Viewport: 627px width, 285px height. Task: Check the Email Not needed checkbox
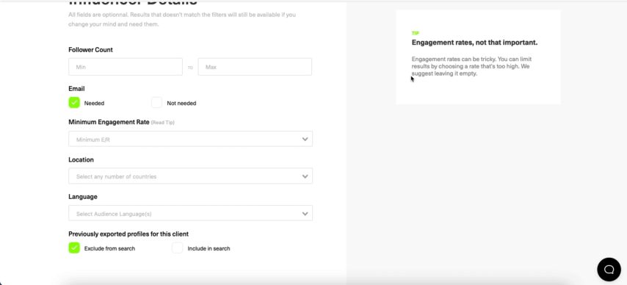pos(157,103)
